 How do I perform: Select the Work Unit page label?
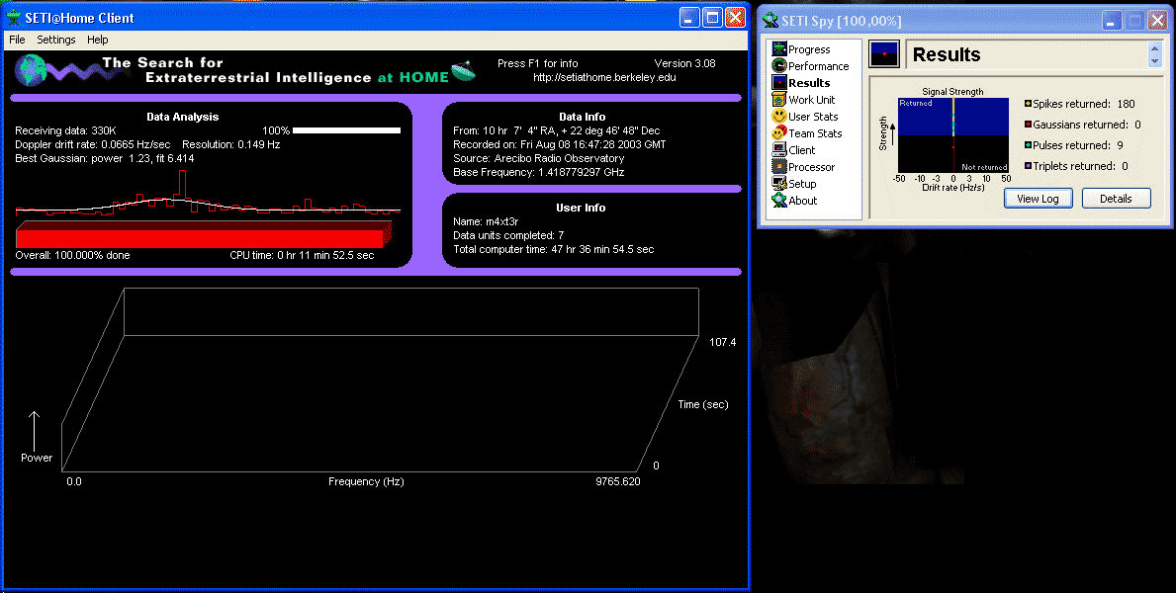pos(811,100)
